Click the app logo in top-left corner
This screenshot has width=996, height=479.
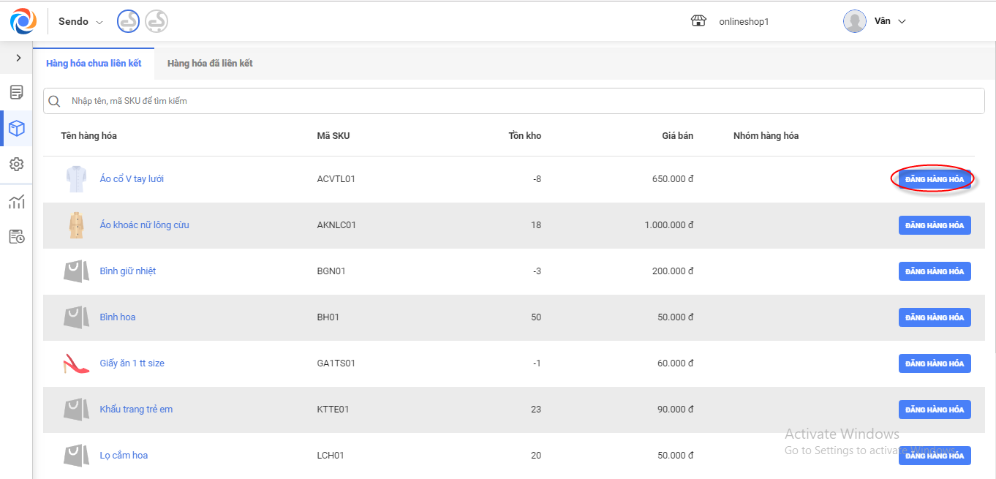(23, 21)
